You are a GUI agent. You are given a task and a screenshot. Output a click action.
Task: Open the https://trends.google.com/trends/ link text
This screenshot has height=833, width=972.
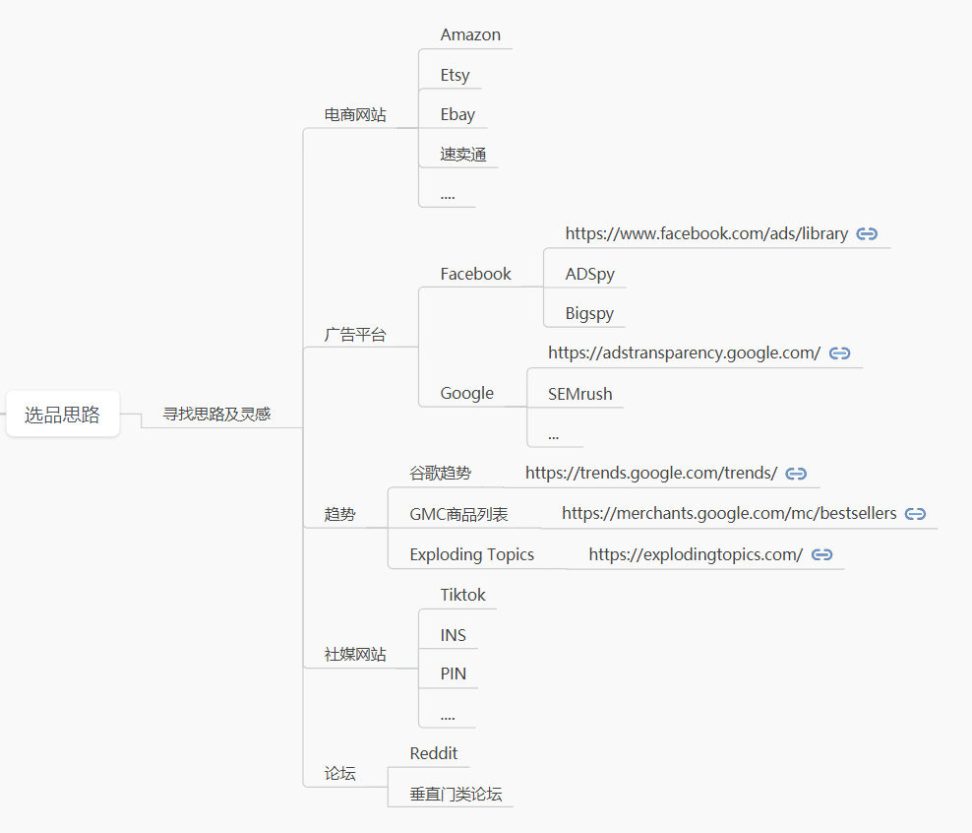[650, 474]
